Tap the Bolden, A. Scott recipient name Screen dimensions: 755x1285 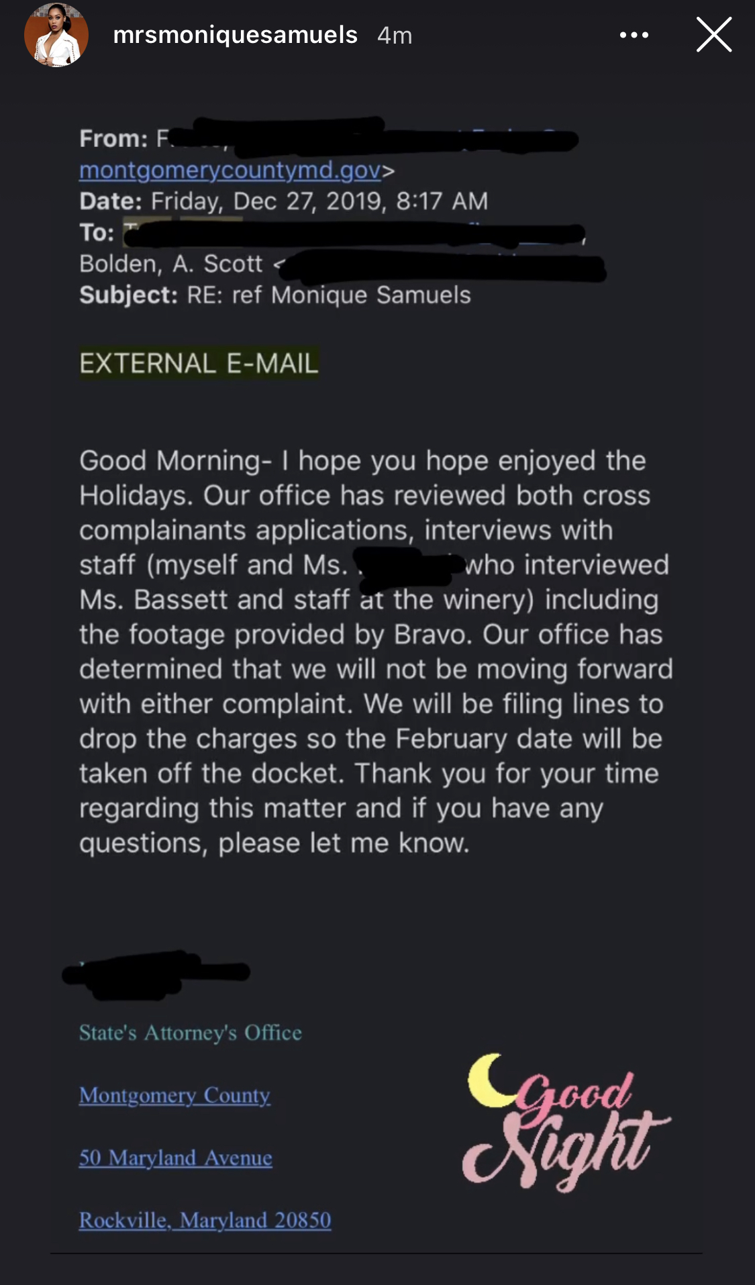click(170, 264)
